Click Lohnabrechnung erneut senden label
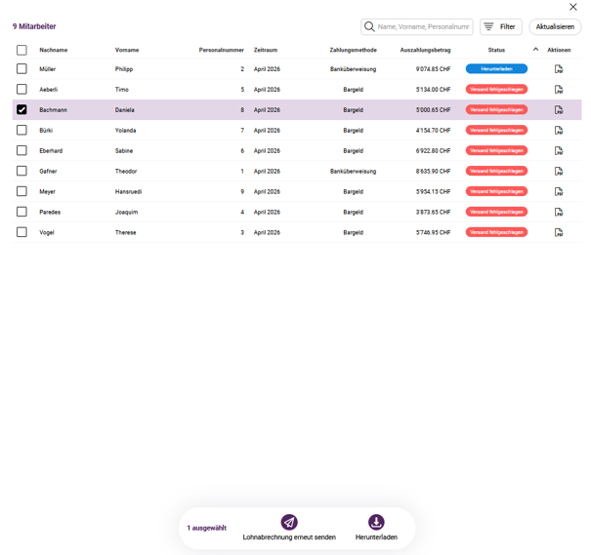Screen dimensions: 591x555 click(289, 536)
